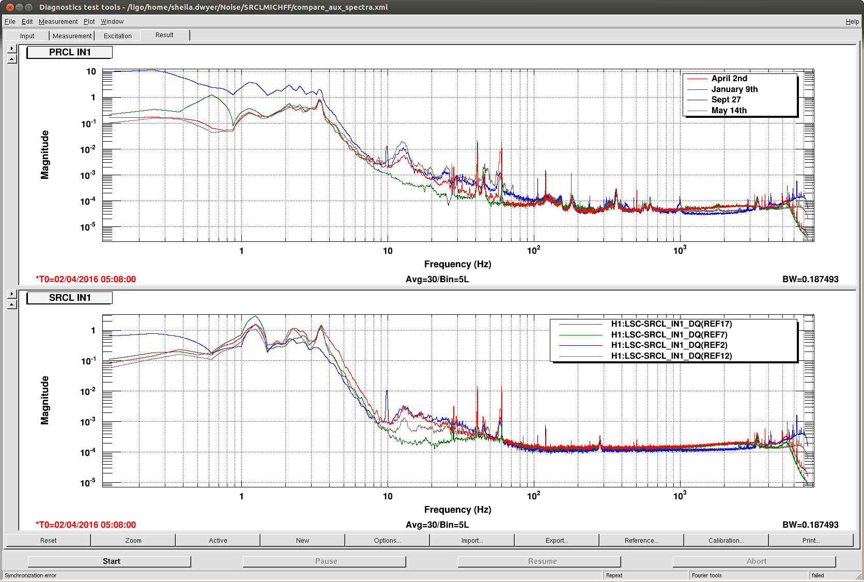Click the Pause button
This screenshot has width=864, height=582.
coord(325,561)
